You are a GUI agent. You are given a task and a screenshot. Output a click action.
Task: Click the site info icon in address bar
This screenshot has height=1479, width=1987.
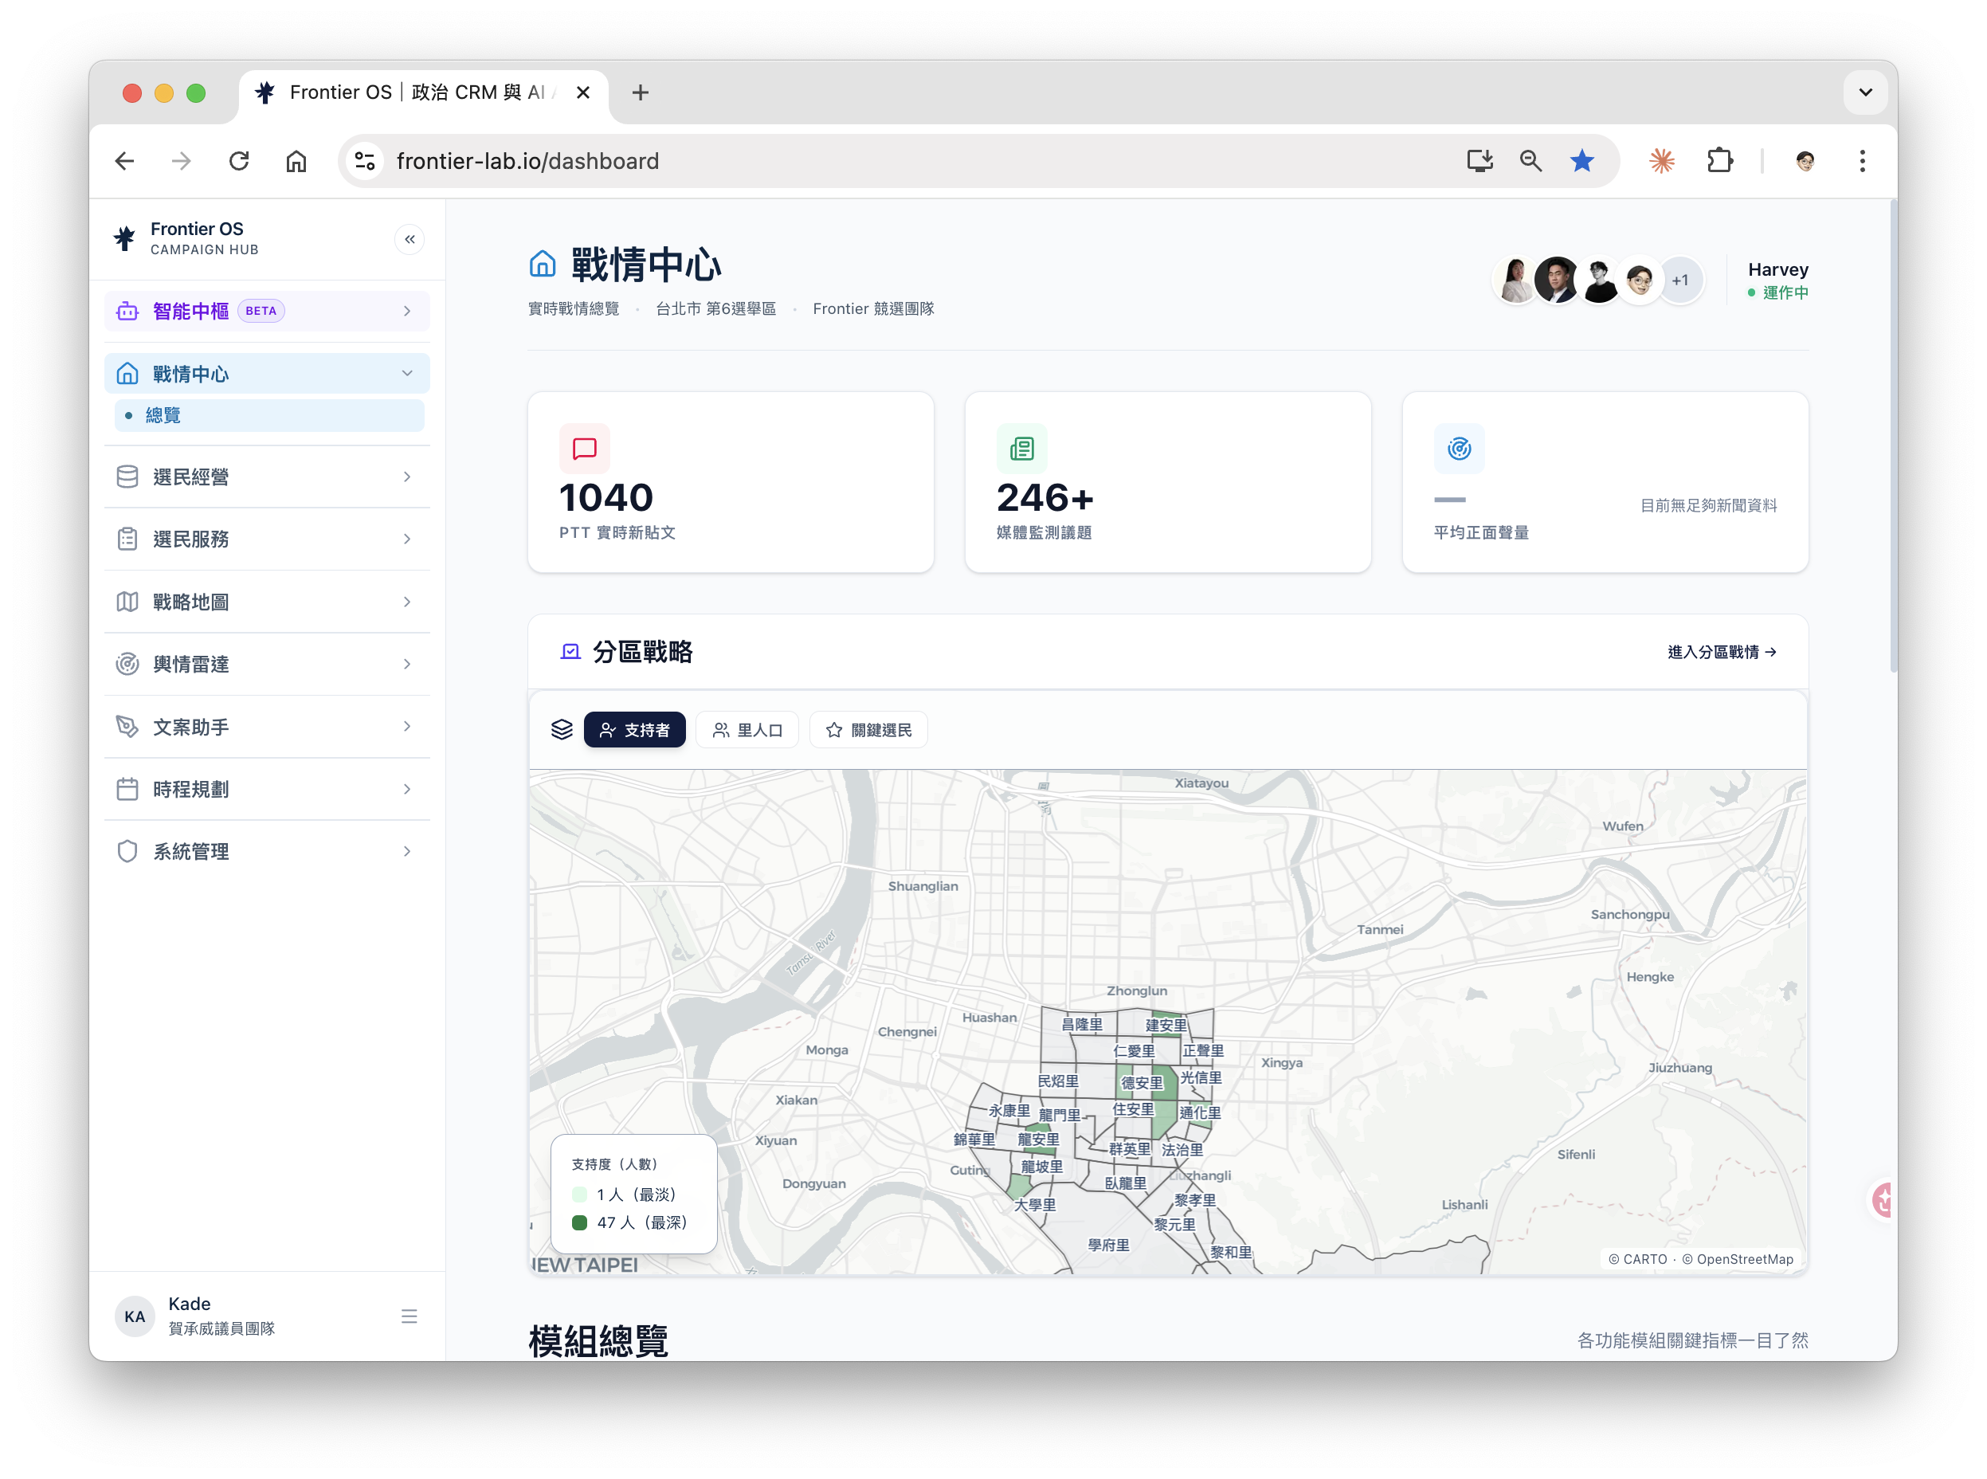(364, 161)
